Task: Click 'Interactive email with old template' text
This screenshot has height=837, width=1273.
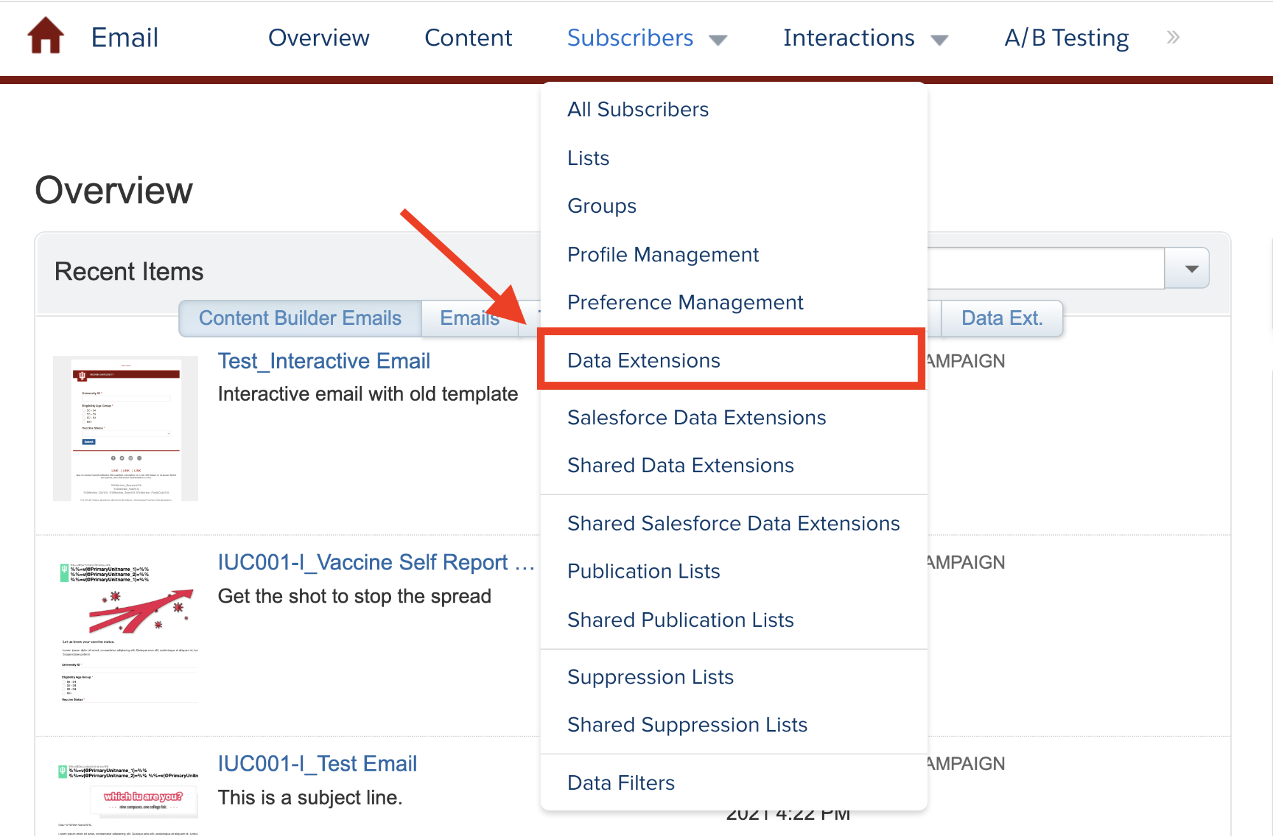Action: pos(367,394)
